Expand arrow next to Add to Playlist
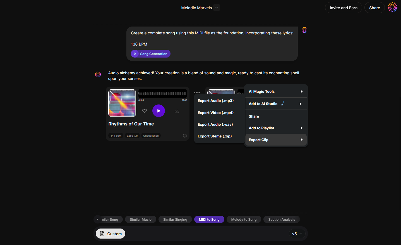This screenshot has width=401, height=245. click(301, 128)
